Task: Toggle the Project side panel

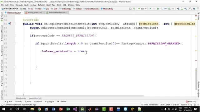Action: click(x=2, y=16)
